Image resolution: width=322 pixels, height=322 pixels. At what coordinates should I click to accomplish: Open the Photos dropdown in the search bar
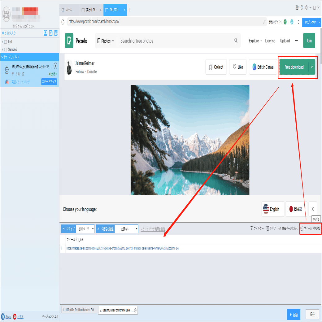pos(106,41)
